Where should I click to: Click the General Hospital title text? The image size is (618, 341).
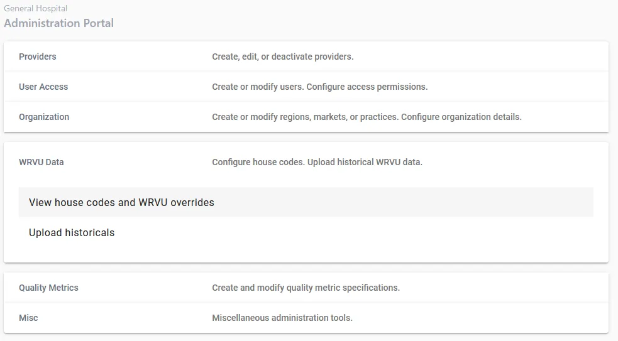pos(35,9)
